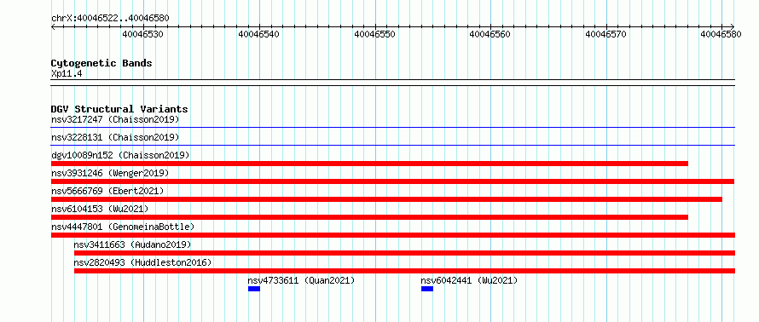Click ruler position 40046550
This screenshot has width=759, height=322.
[374, 34]
